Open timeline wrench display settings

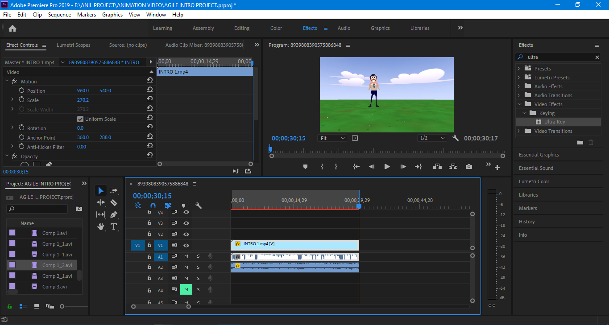(x=199, y=206)
